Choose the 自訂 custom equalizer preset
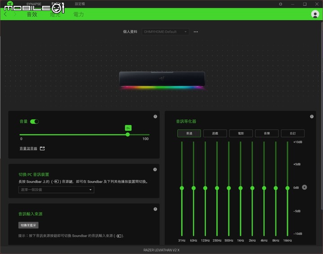The height and width of the screenshot is (254, 323). pyautogui.click(x=292, y=133)
